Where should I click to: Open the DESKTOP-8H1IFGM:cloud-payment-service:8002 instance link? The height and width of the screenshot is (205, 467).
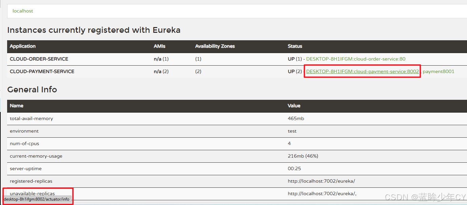pyautogui.click(x=363, y=71)
